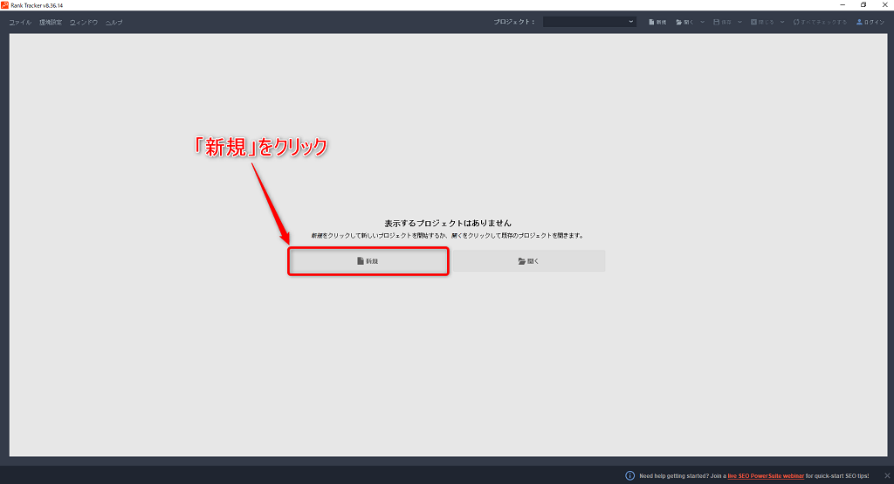
Task: Follow the live SEO PowerSuite webinar link
Action: tap(766, 475)
